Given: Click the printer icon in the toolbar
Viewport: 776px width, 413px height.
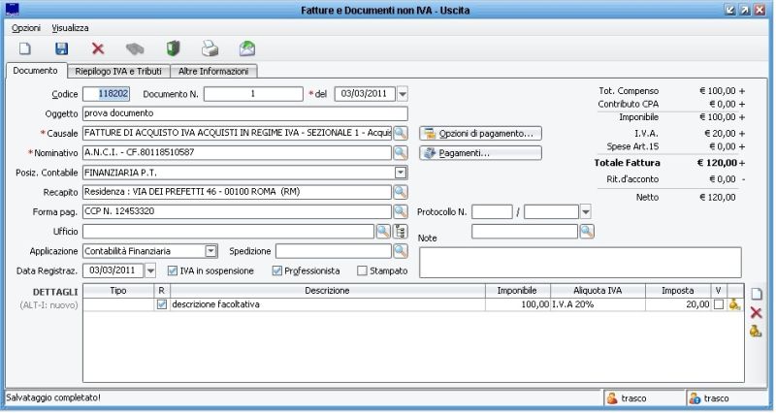Looking at the screenshot, I should [x=210, y=48].
